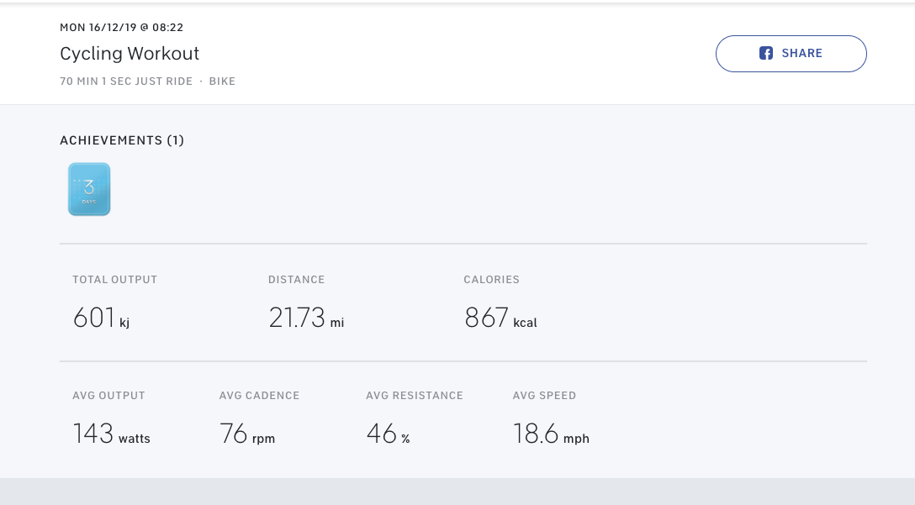Select the Cycling Workout title

(x=130, y=54)
